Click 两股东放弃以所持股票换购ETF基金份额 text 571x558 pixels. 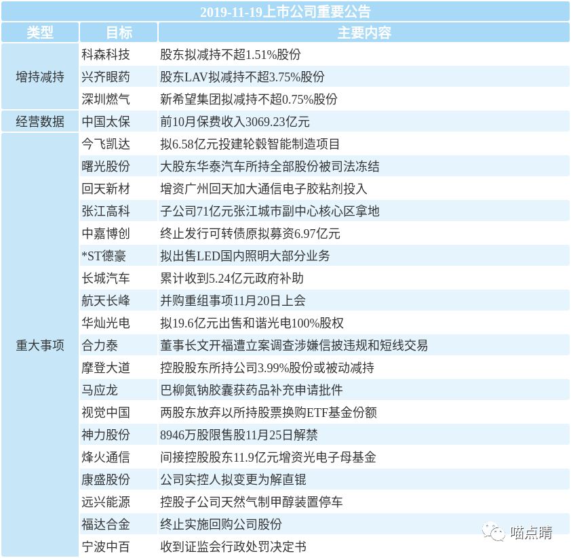click(269, 412)
